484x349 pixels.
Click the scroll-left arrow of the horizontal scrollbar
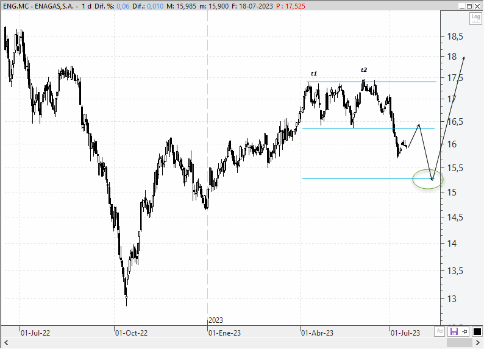click(x=6, y=342)
